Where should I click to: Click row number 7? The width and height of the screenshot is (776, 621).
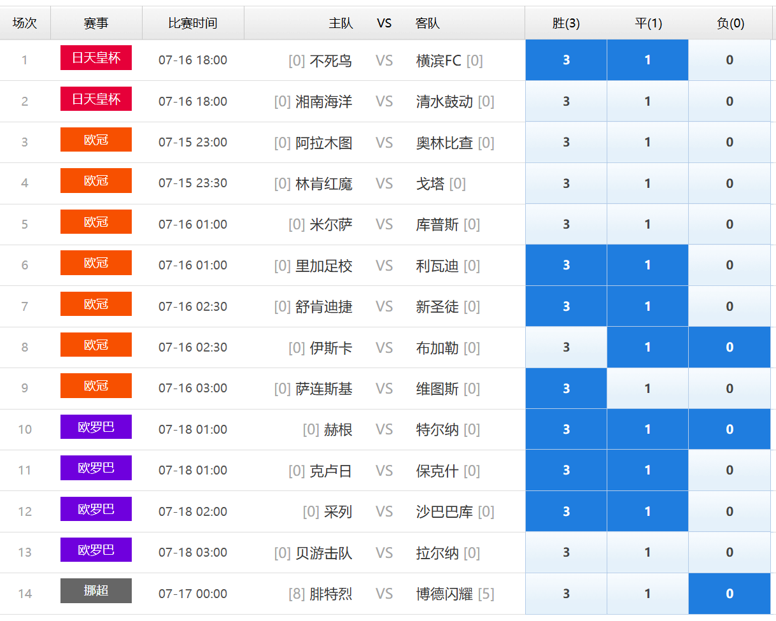25,306
